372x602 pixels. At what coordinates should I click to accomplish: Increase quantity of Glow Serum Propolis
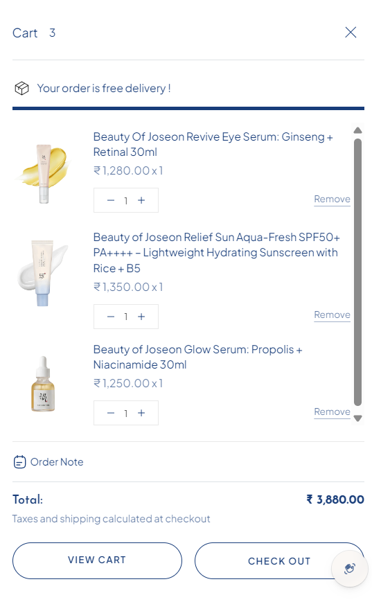point(141,413)
